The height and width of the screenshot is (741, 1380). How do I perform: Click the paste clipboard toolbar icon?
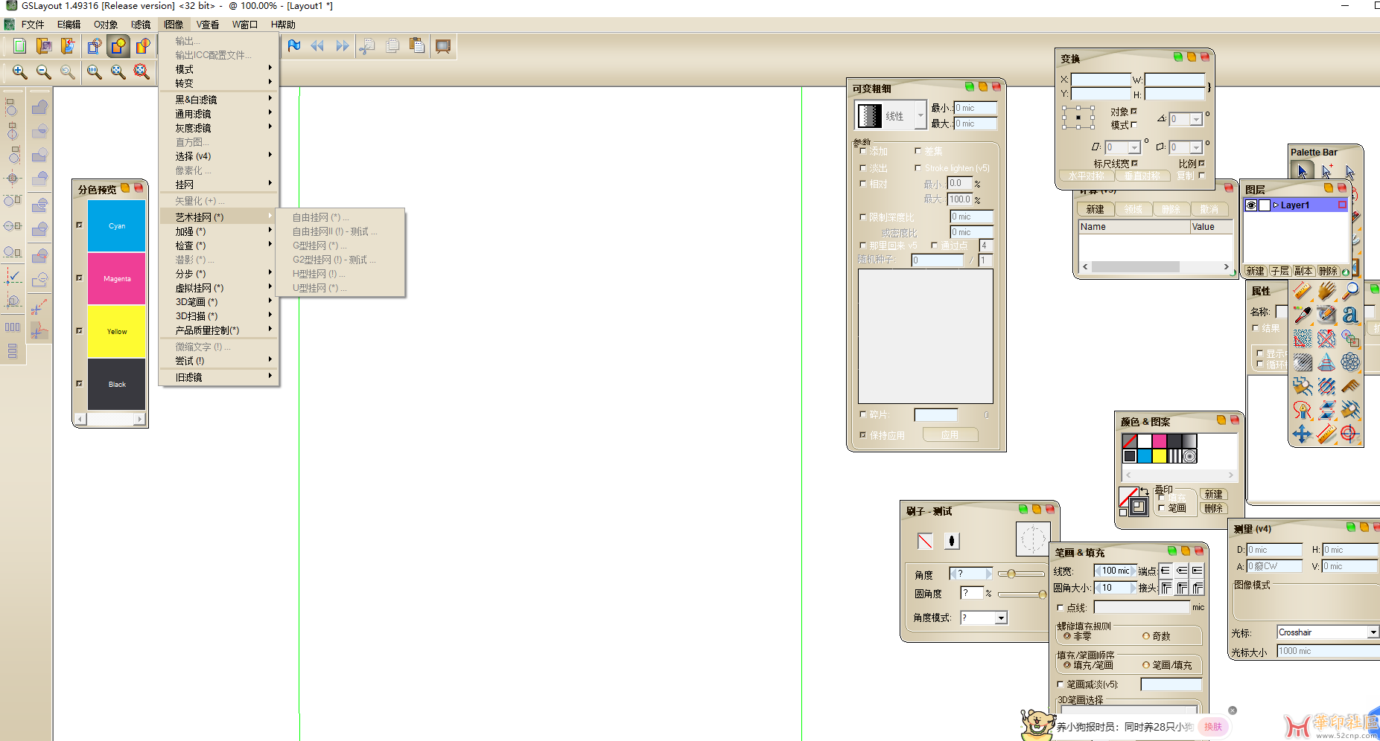(x=417, y=46)
